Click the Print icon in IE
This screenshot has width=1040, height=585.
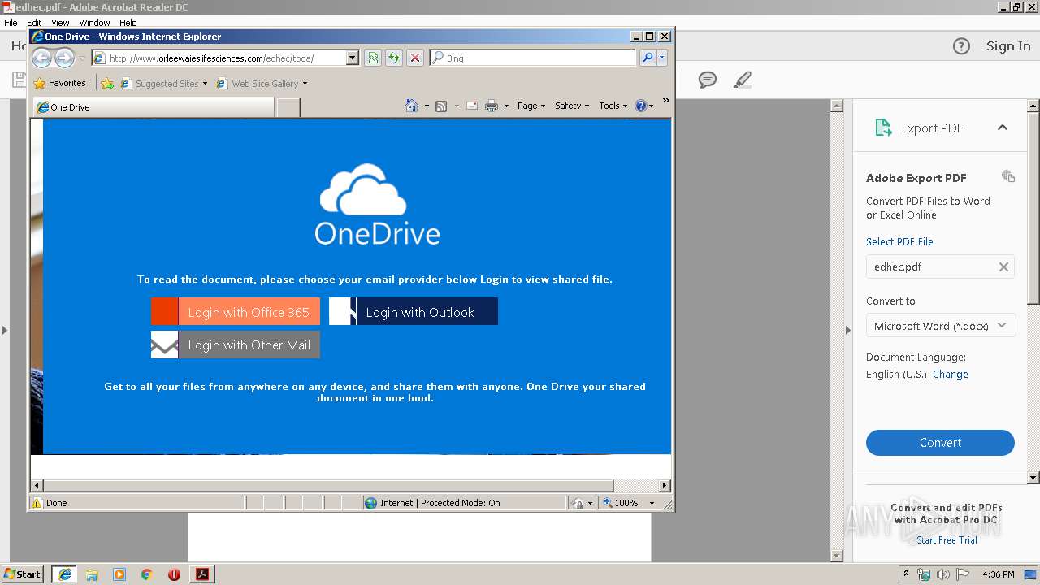[x=491, y=106]
